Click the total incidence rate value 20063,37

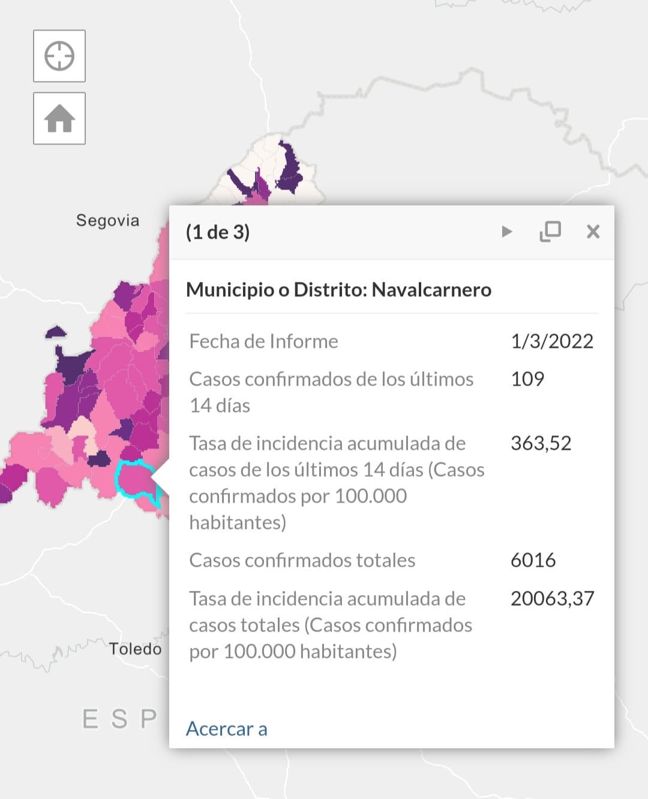tap(552, 599)
